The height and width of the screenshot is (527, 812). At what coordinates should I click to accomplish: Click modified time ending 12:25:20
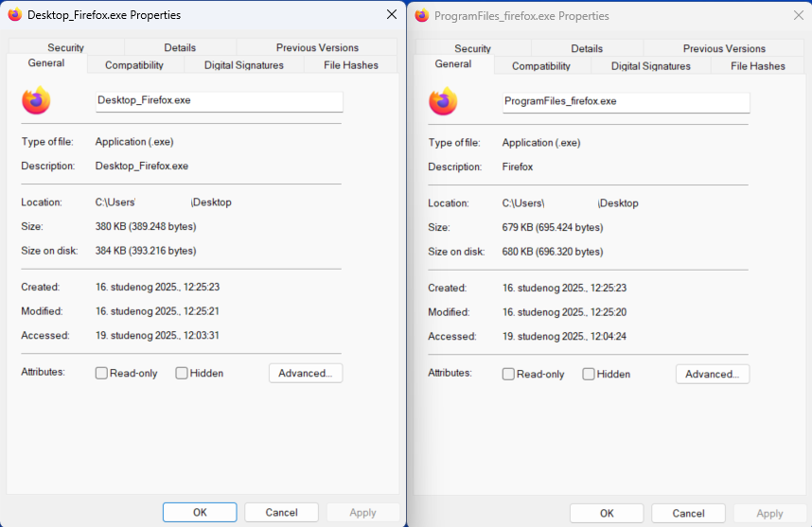click(564, 312)
